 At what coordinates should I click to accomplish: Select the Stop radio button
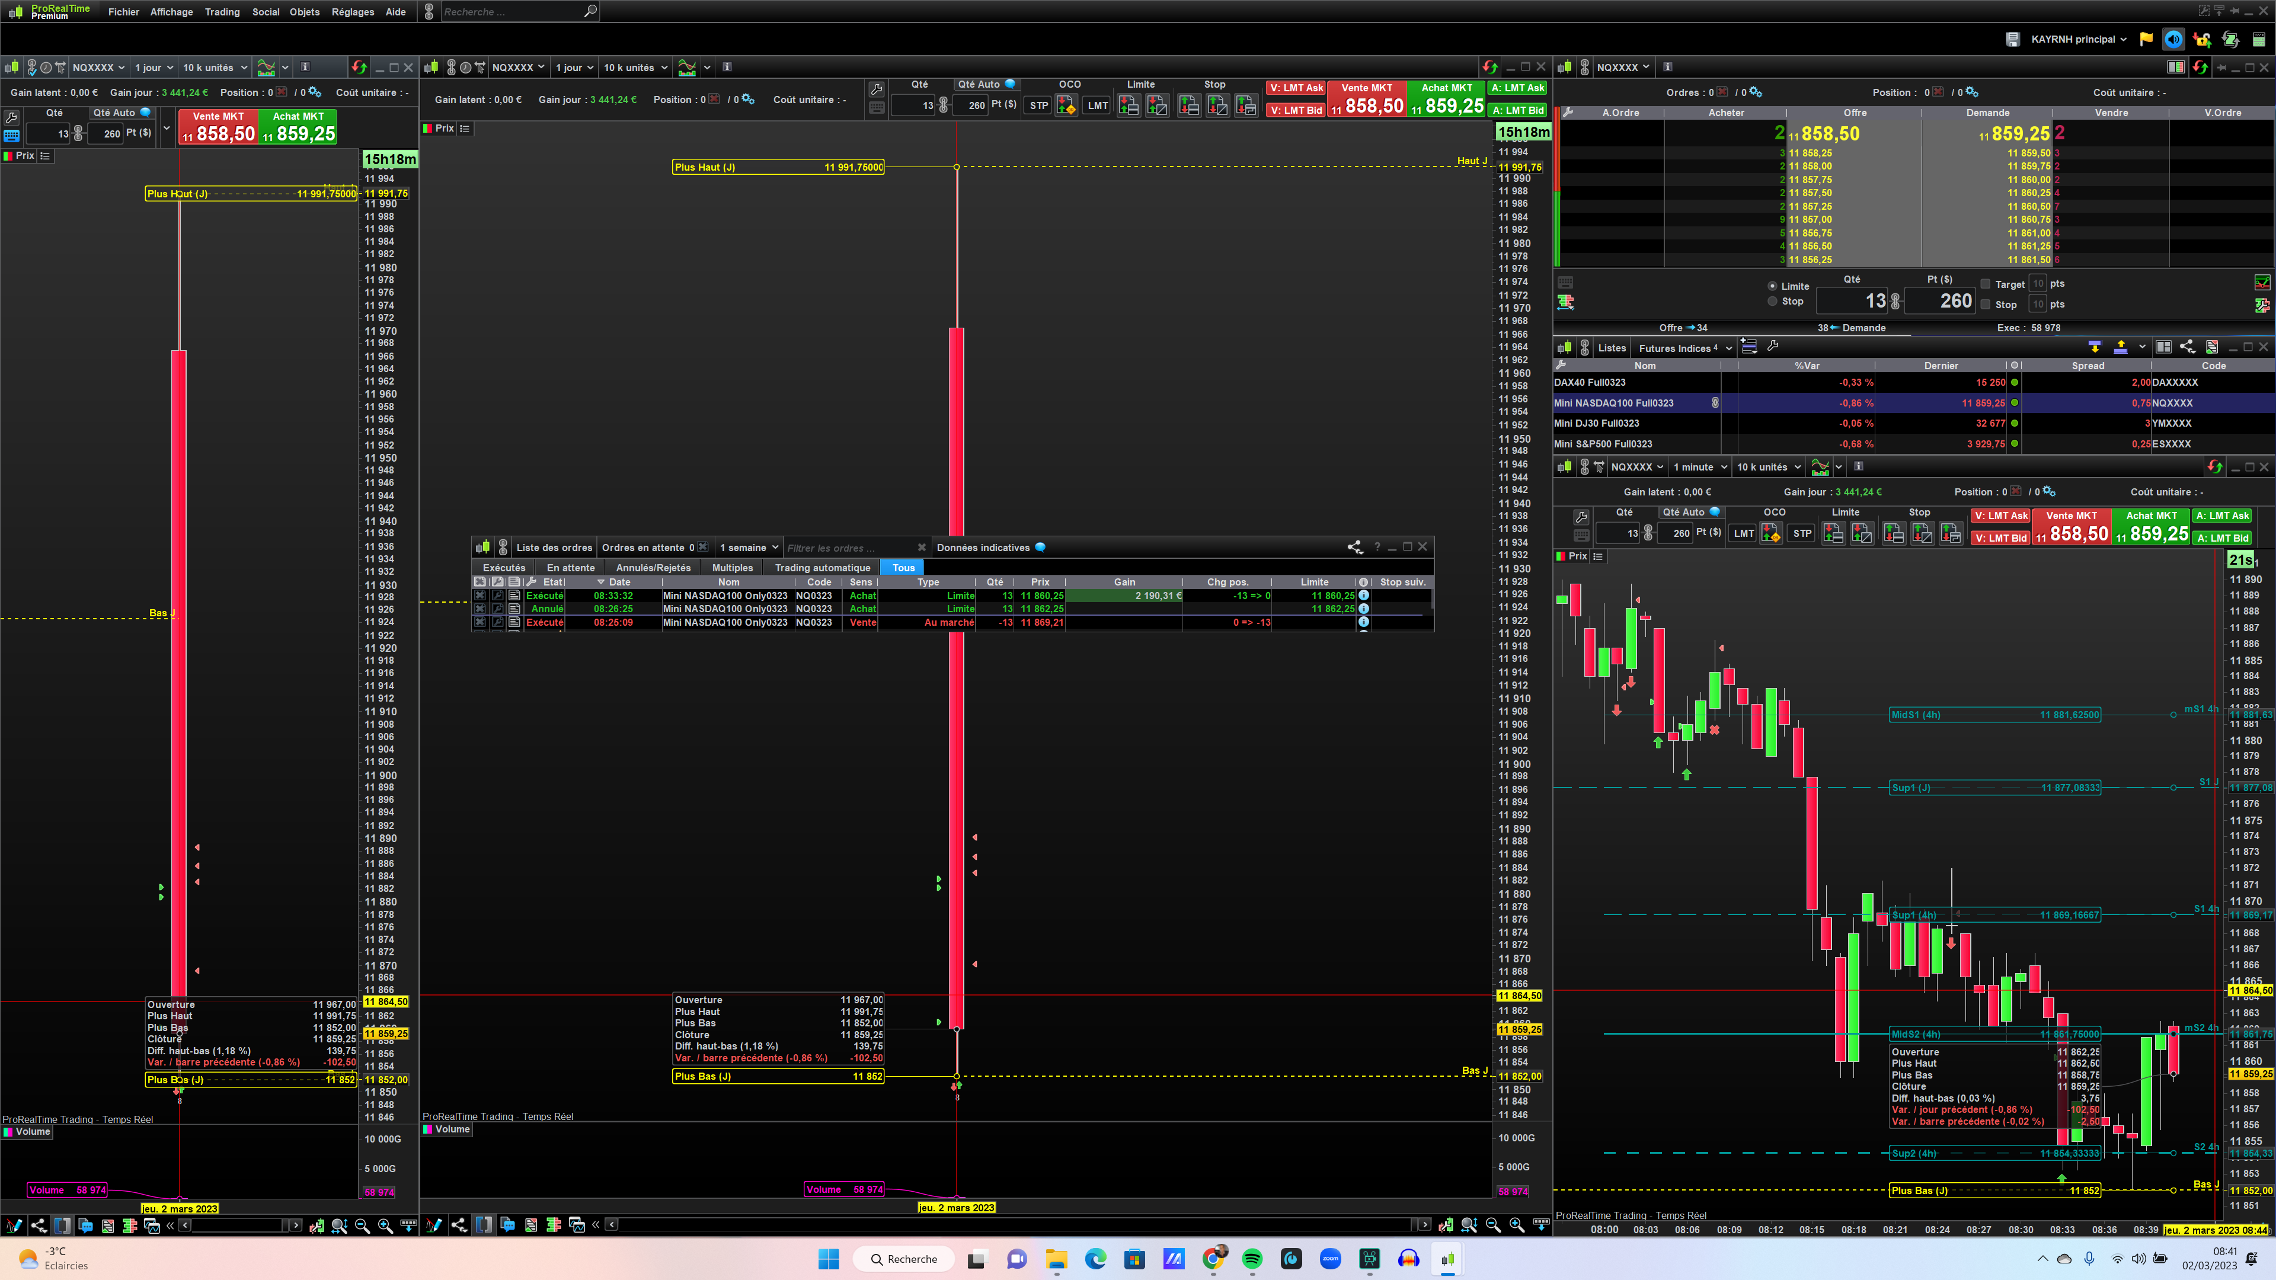1772,302
